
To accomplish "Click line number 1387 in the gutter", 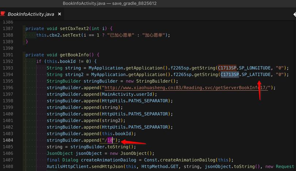I will [x=8, y=28].
